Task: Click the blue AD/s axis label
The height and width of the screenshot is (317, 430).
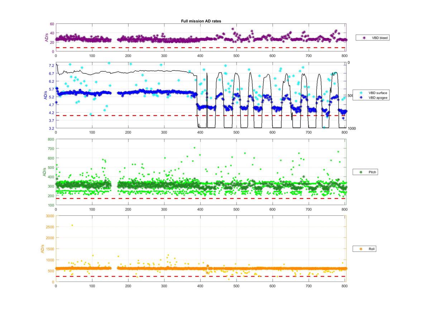Action: pyautogui.click(x=45, y=95)
